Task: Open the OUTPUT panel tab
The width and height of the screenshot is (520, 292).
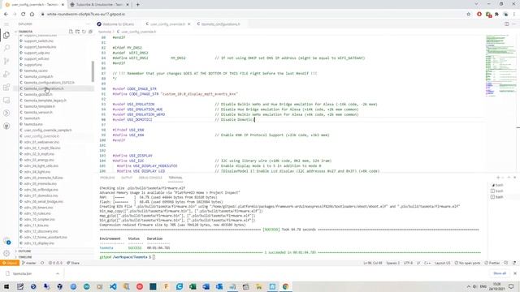Action: pyautogui.click(x=127, y=178)
